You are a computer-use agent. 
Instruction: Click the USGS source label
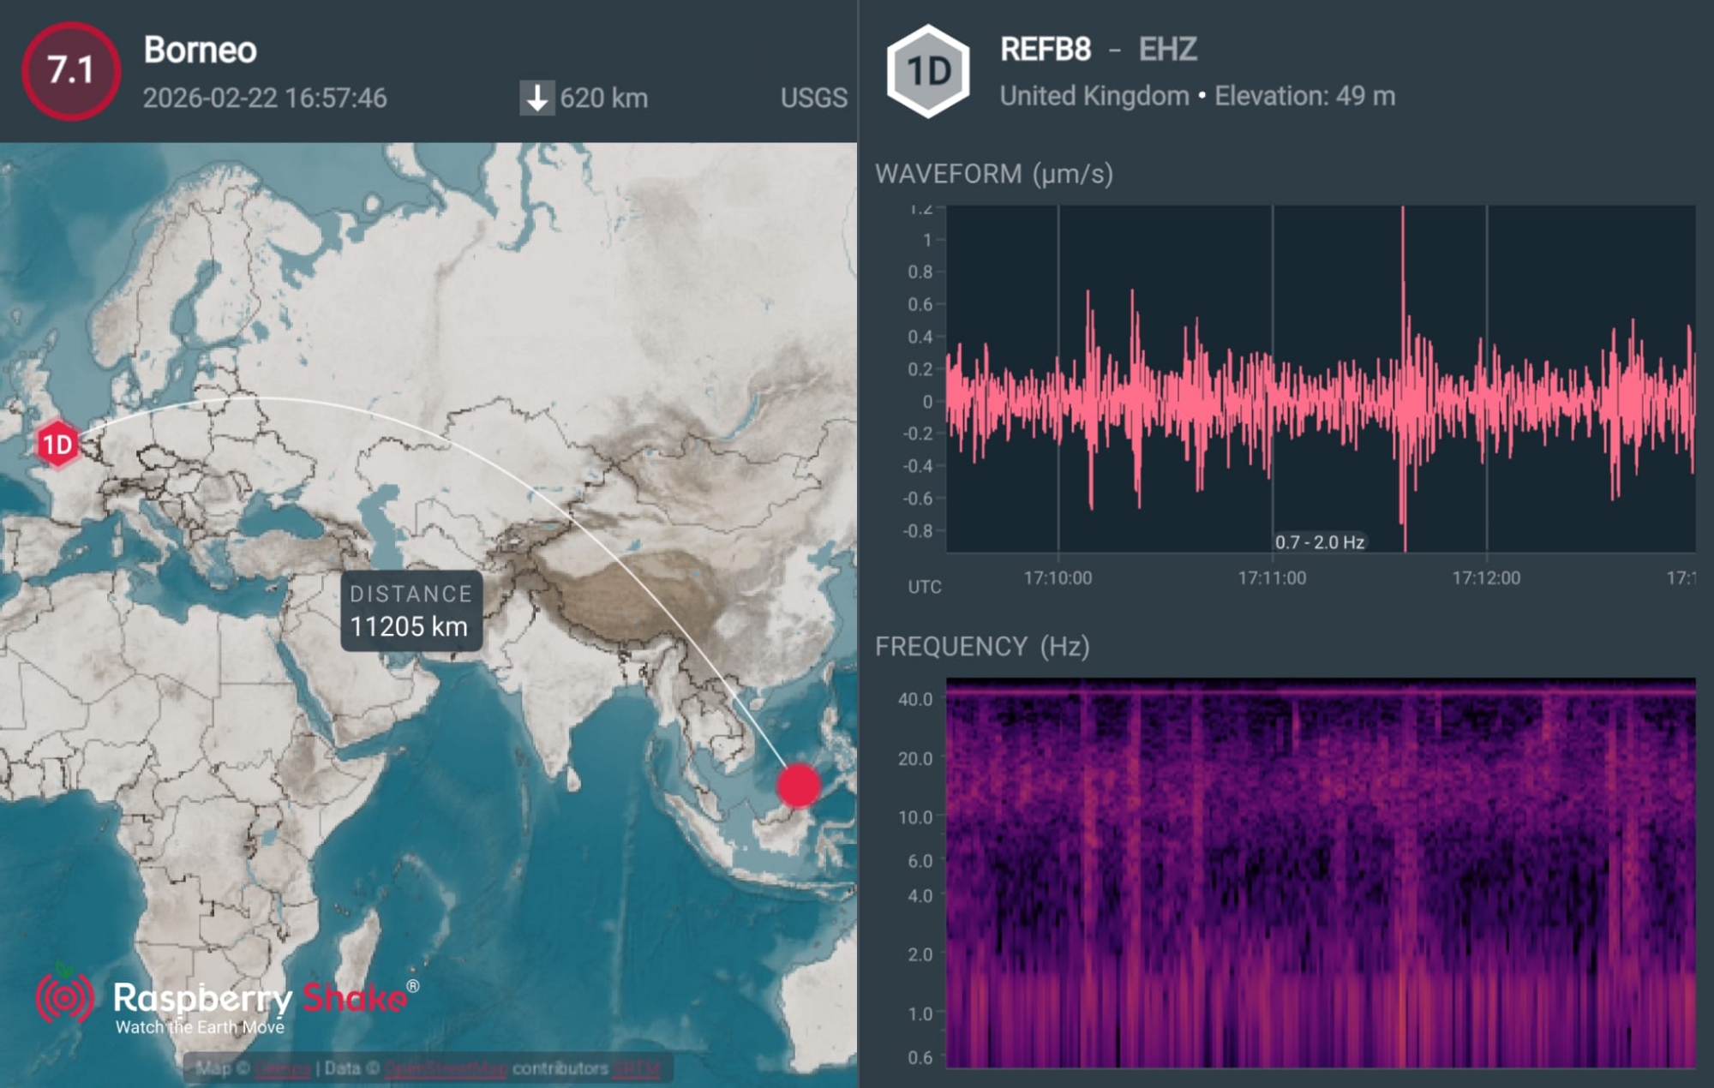click(812, 98)
